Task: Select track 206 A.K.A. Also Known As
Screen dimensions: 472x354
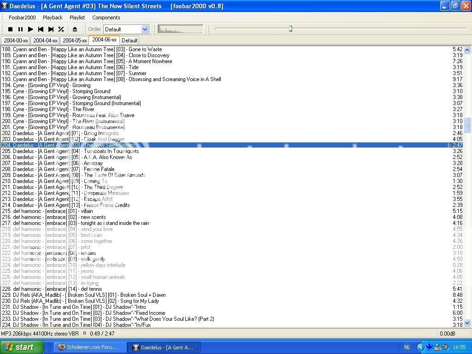Action: (232, 157)
